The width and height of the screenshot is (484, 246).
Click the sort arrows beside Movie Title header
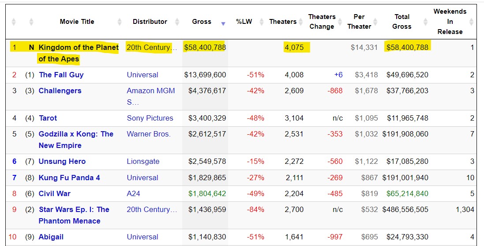120,22
